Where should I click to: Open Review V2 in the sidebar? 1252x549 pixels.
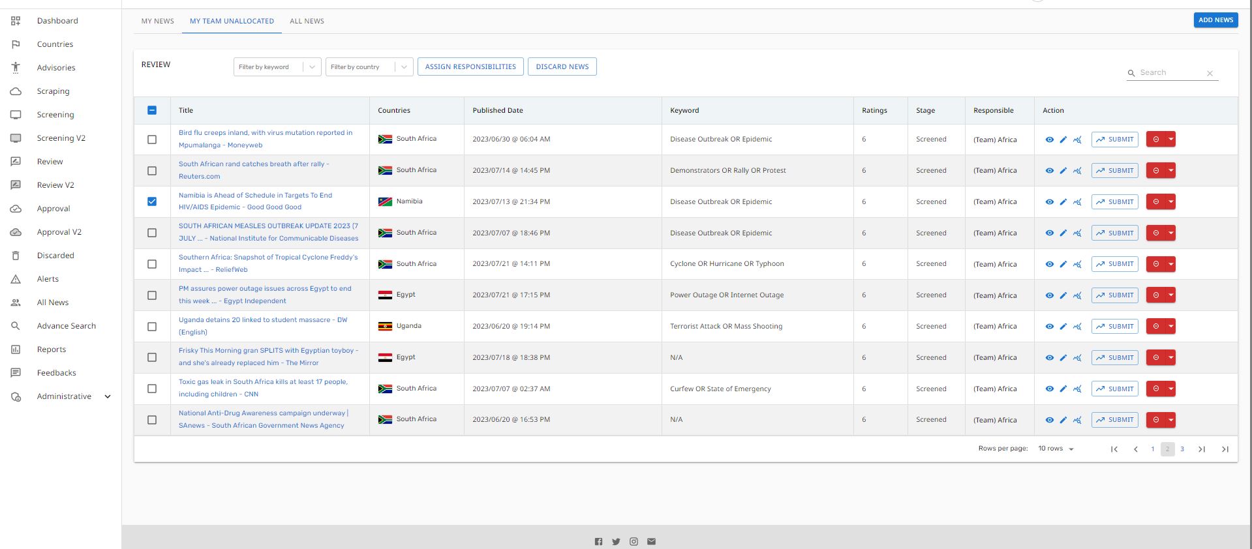(55, 185)
